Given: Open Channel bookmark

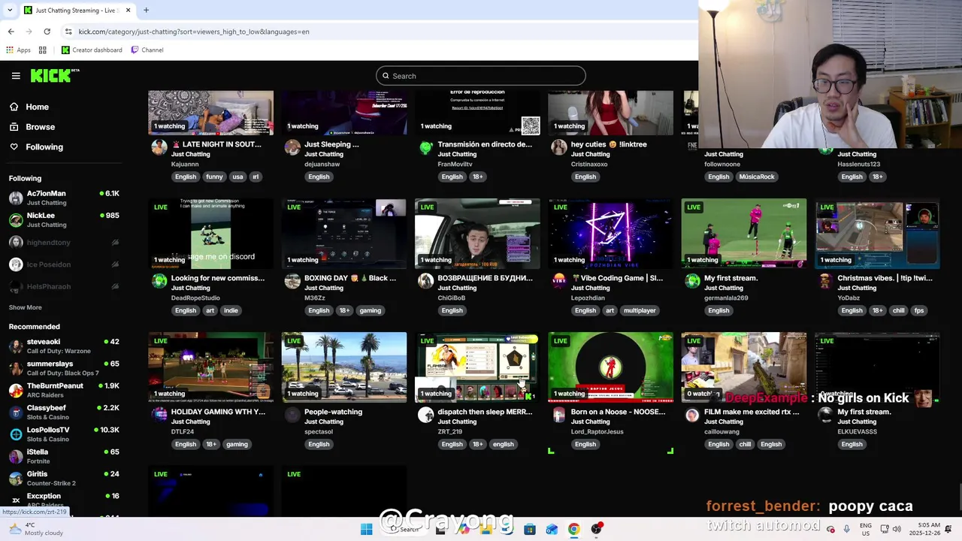Looking at the screenshot, I should point(147,50).
